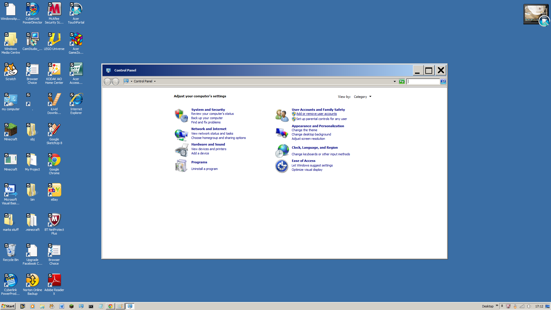This screenshot has width=551, height=310.
Task: Click inside the Control Panel search box
Action: [x=423, y=82]
